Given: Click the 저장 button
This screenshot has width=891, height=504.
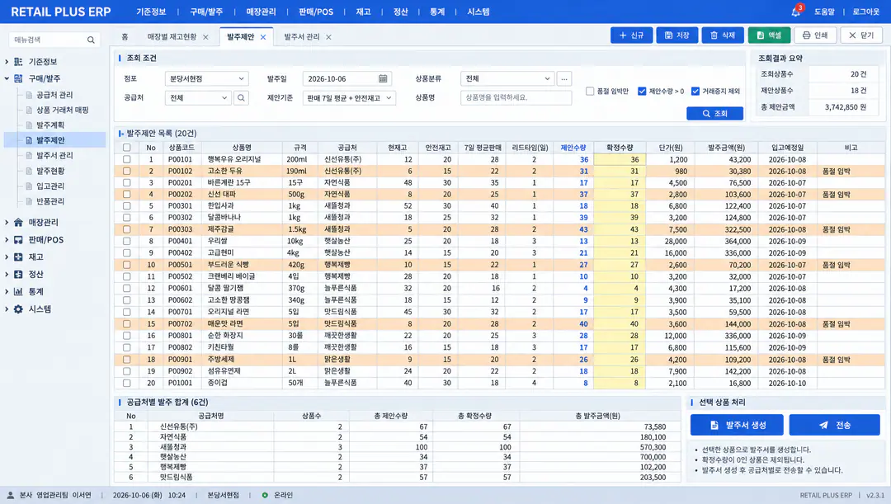Looking at the screenshot, I should (676, 35).
